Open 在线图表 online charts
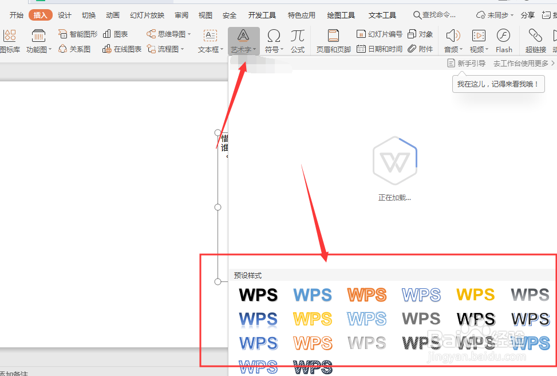The image size is (557, 376). coord(122,49)
